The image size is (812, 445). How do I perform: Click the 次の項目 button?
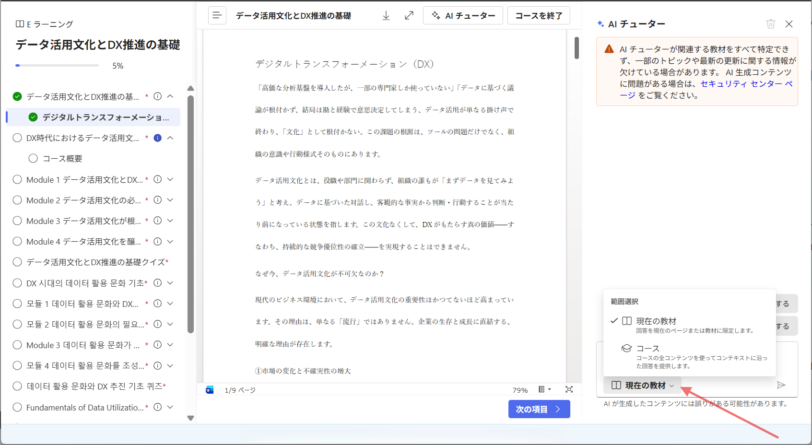coord(539,409)
